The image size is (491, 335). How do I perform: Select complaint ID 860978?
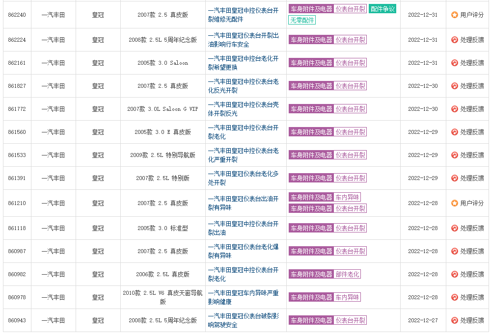tap(17, 297)
